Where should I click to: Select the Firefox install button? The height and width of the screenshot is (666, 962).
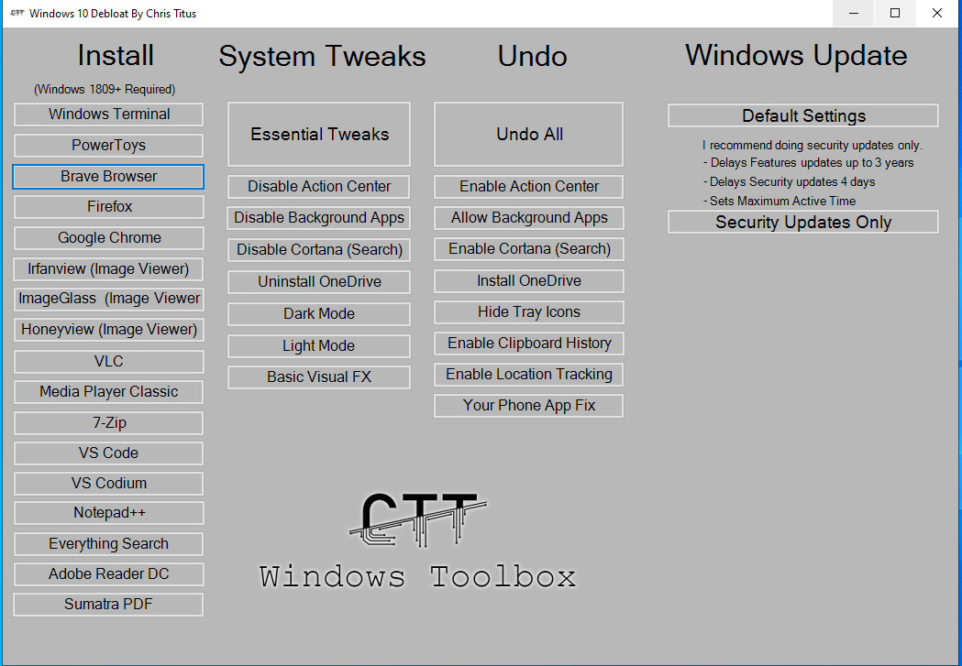point(108,206)
